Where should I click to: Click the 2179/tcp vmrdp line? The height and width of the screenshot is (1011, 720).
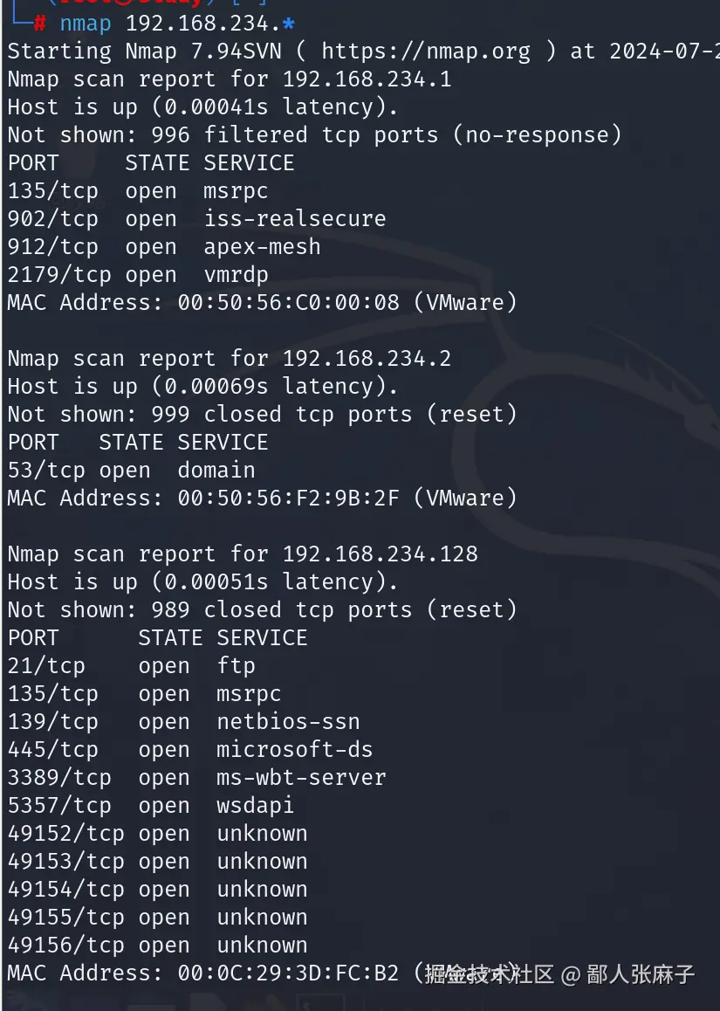(x=138, y=275)
